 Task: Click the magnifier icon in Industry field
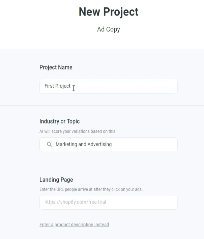pyautogui.click(x=49, y=144)
